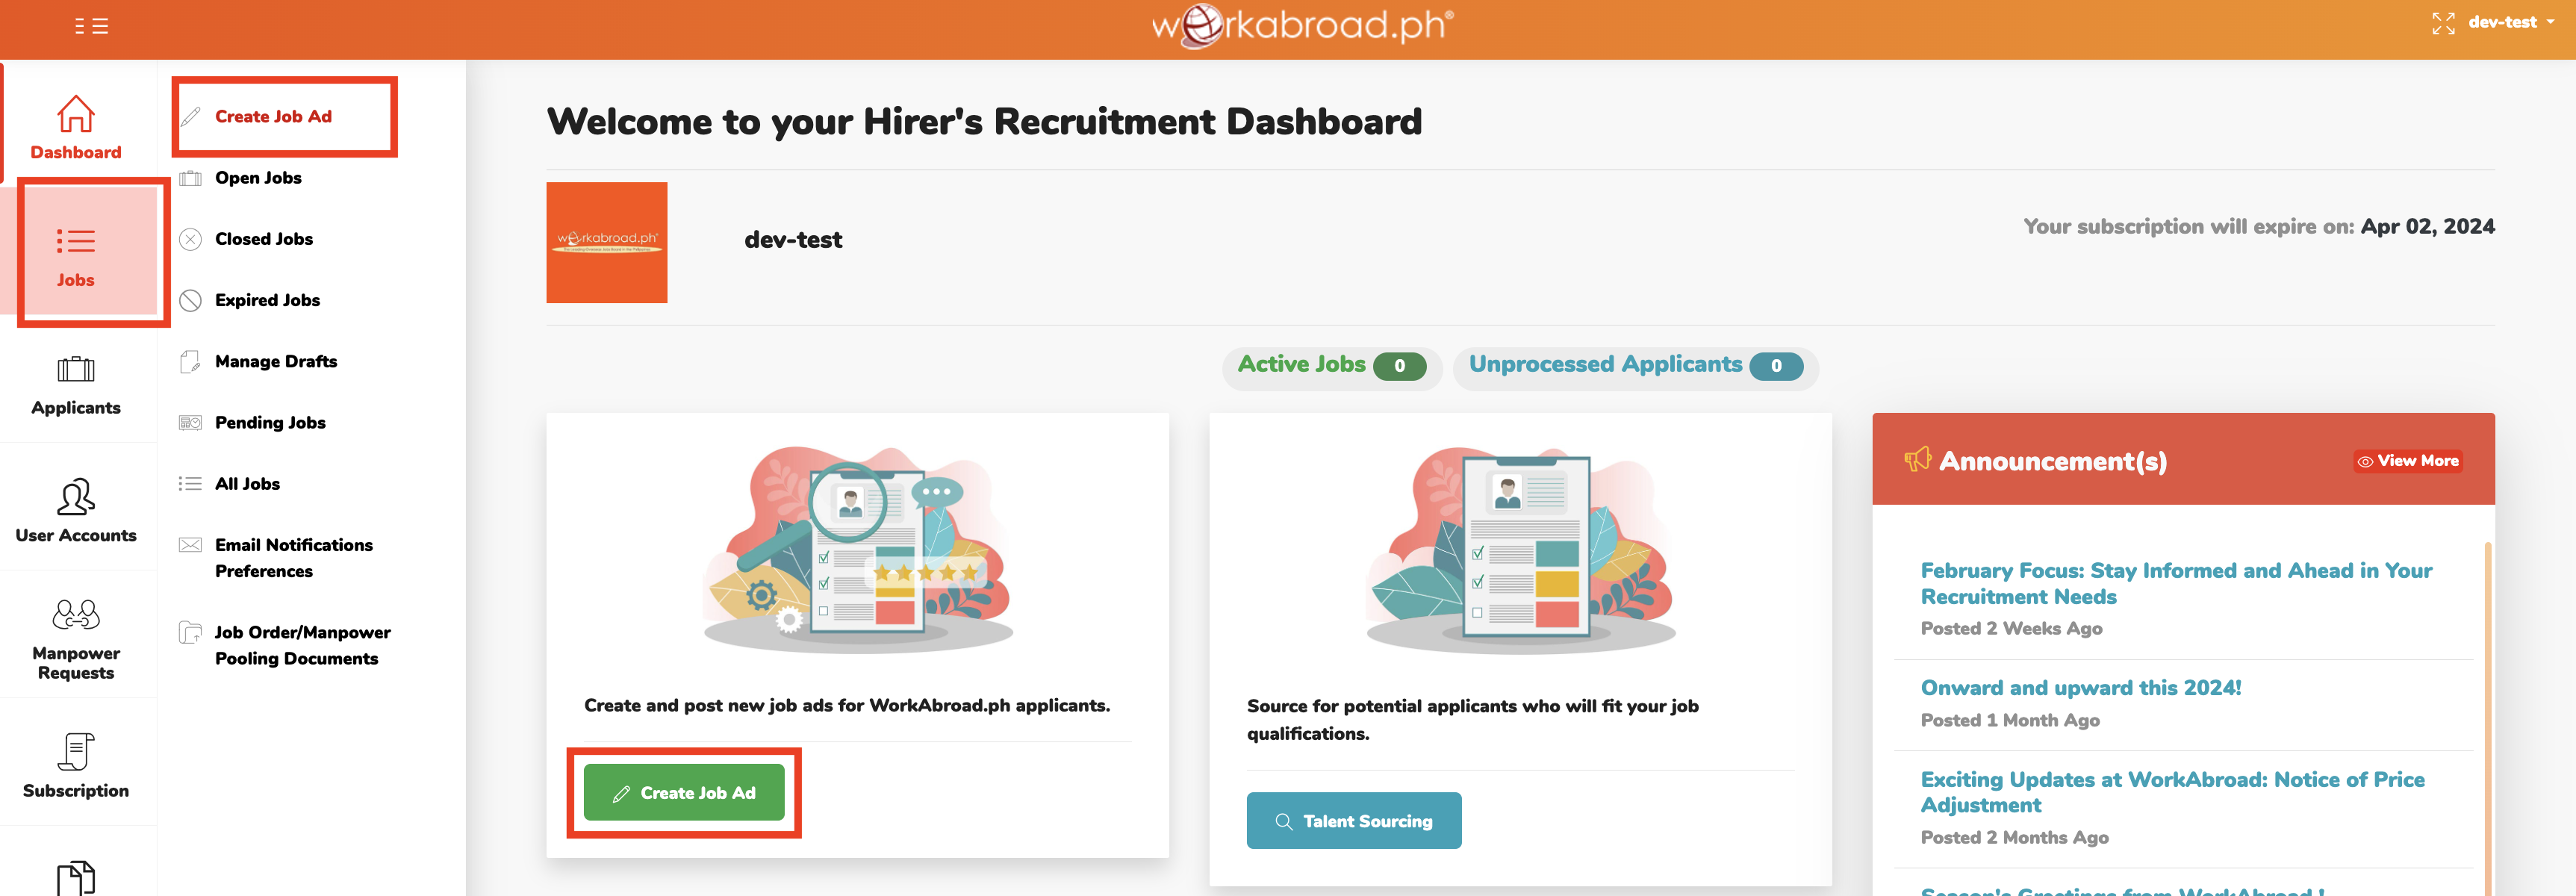The height and width of the screenshot is (896, 2576).
Task: Select Create Job Ad in submenu
Action: point(273,117)
